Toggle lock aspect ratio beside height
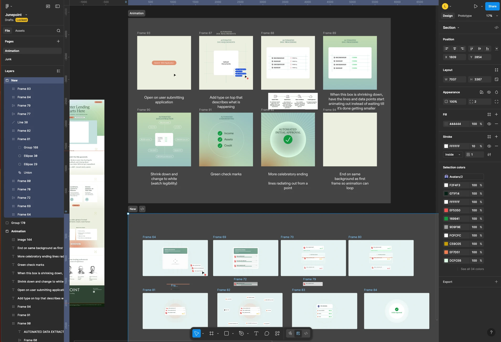Screen dimensions: 501x342 point(497,79)
